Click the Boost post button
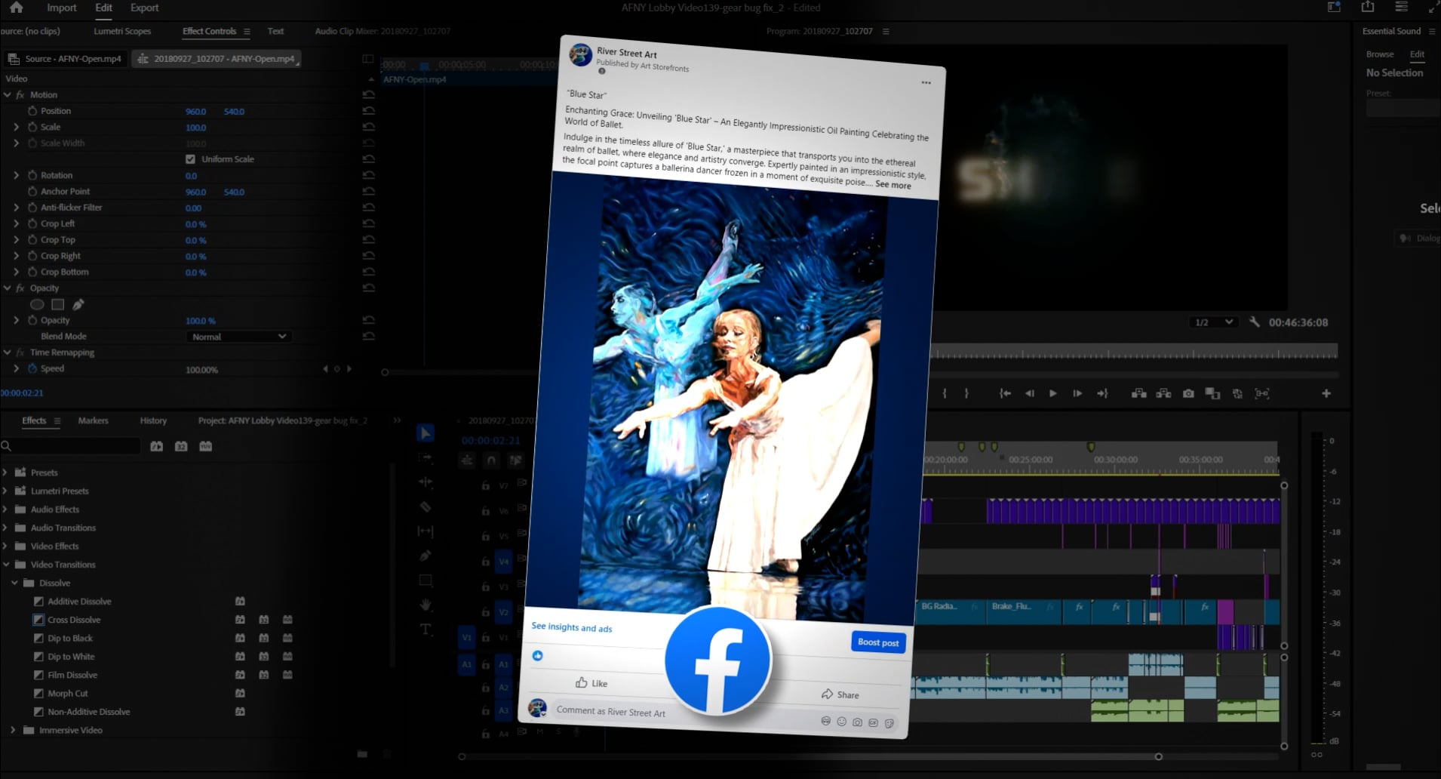Screen dimensions: 1441x779 [x=878, y=642]
